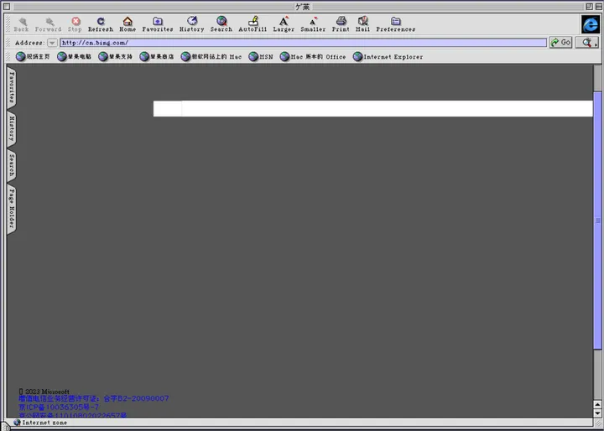Open the magnifier search dropdown beside Go

pos(587,43)
